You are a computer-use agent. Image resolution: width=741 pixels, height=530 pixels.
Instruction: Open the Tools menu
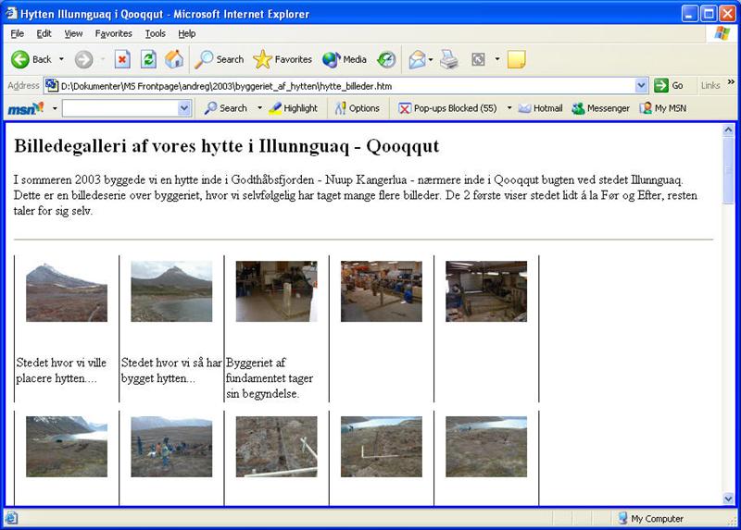[x=155, y=33]
